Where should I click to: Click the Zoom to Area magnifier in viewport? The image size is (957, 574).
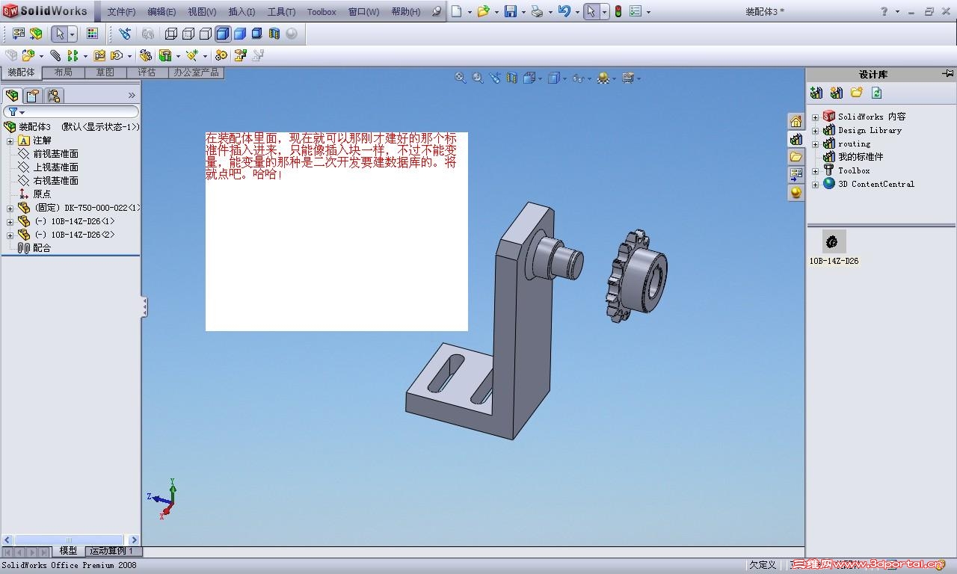pyautogui.click(x=478, y=78)
